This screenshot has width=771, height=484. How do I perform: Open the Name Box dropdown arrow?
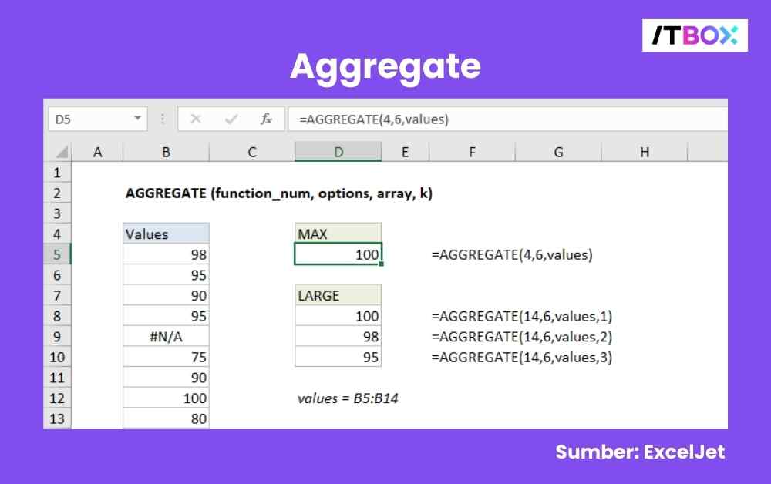coord(138,119)
